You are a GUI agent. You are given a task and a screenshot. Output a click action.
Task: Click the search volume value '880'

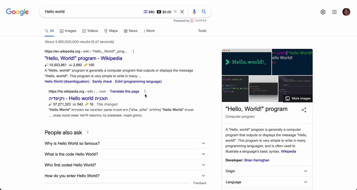pyautogui.click(x=151, y=12)
